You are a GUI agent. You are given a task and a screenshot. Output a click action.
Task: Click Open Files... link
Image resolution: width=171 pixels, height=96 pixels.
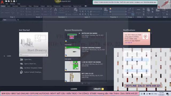tap(28, 59)
